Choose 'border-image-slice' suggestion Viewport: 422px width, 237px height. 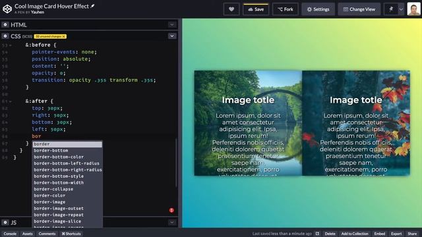67,221
